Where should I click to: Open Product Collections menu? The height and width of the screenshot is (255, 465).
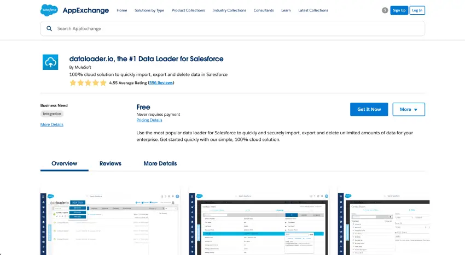[x=188, y=10]
